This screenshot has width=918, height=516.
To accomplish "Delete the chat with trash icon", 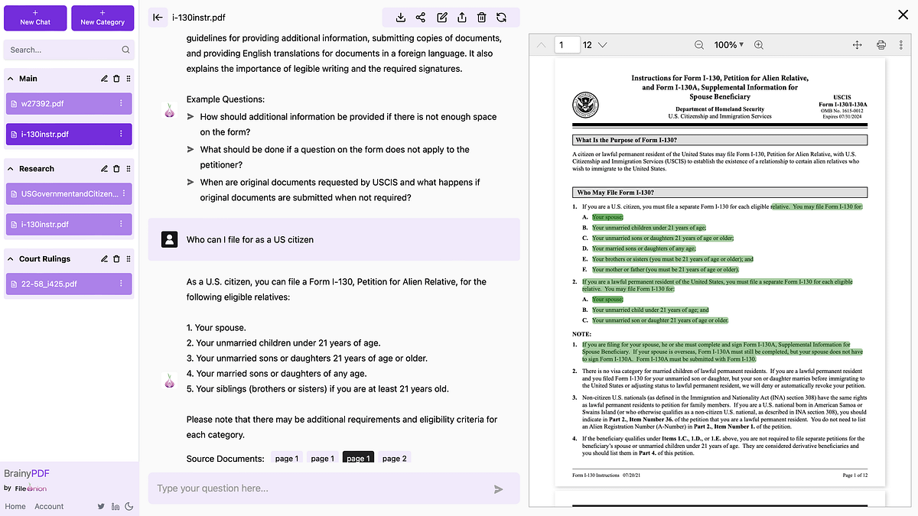I will [x=481, y=17].
